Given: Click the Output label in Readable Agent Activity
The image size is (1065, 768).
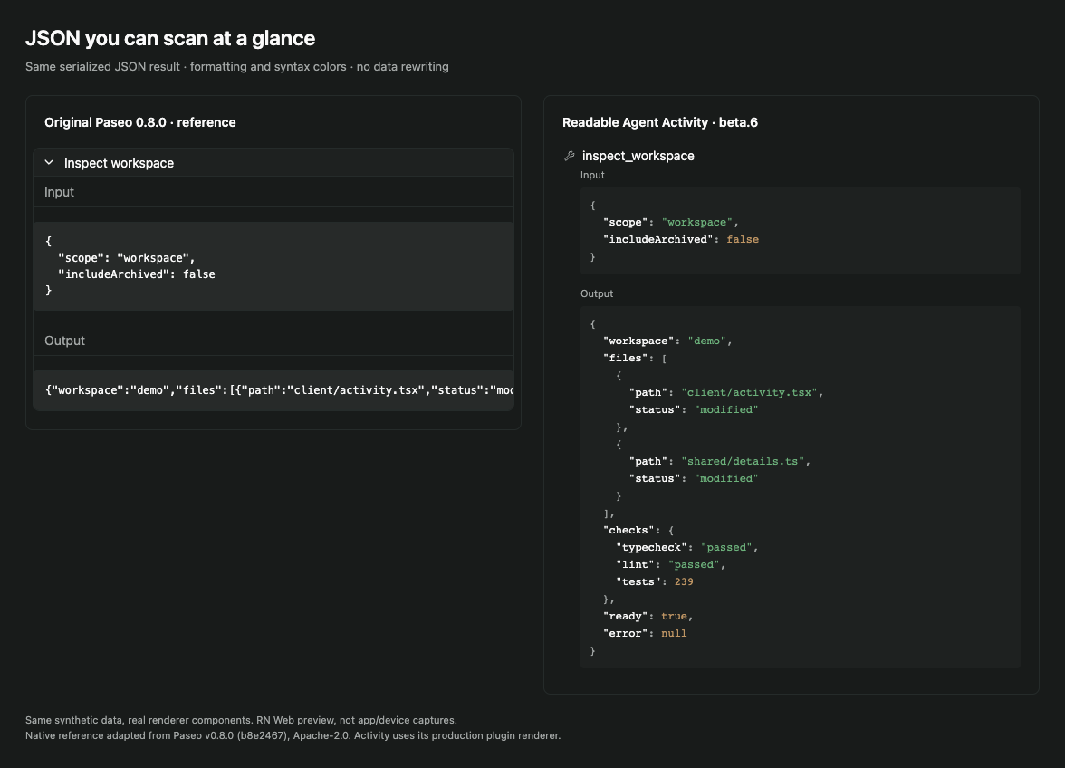Looking at the screenshot, I should (596, 294).
